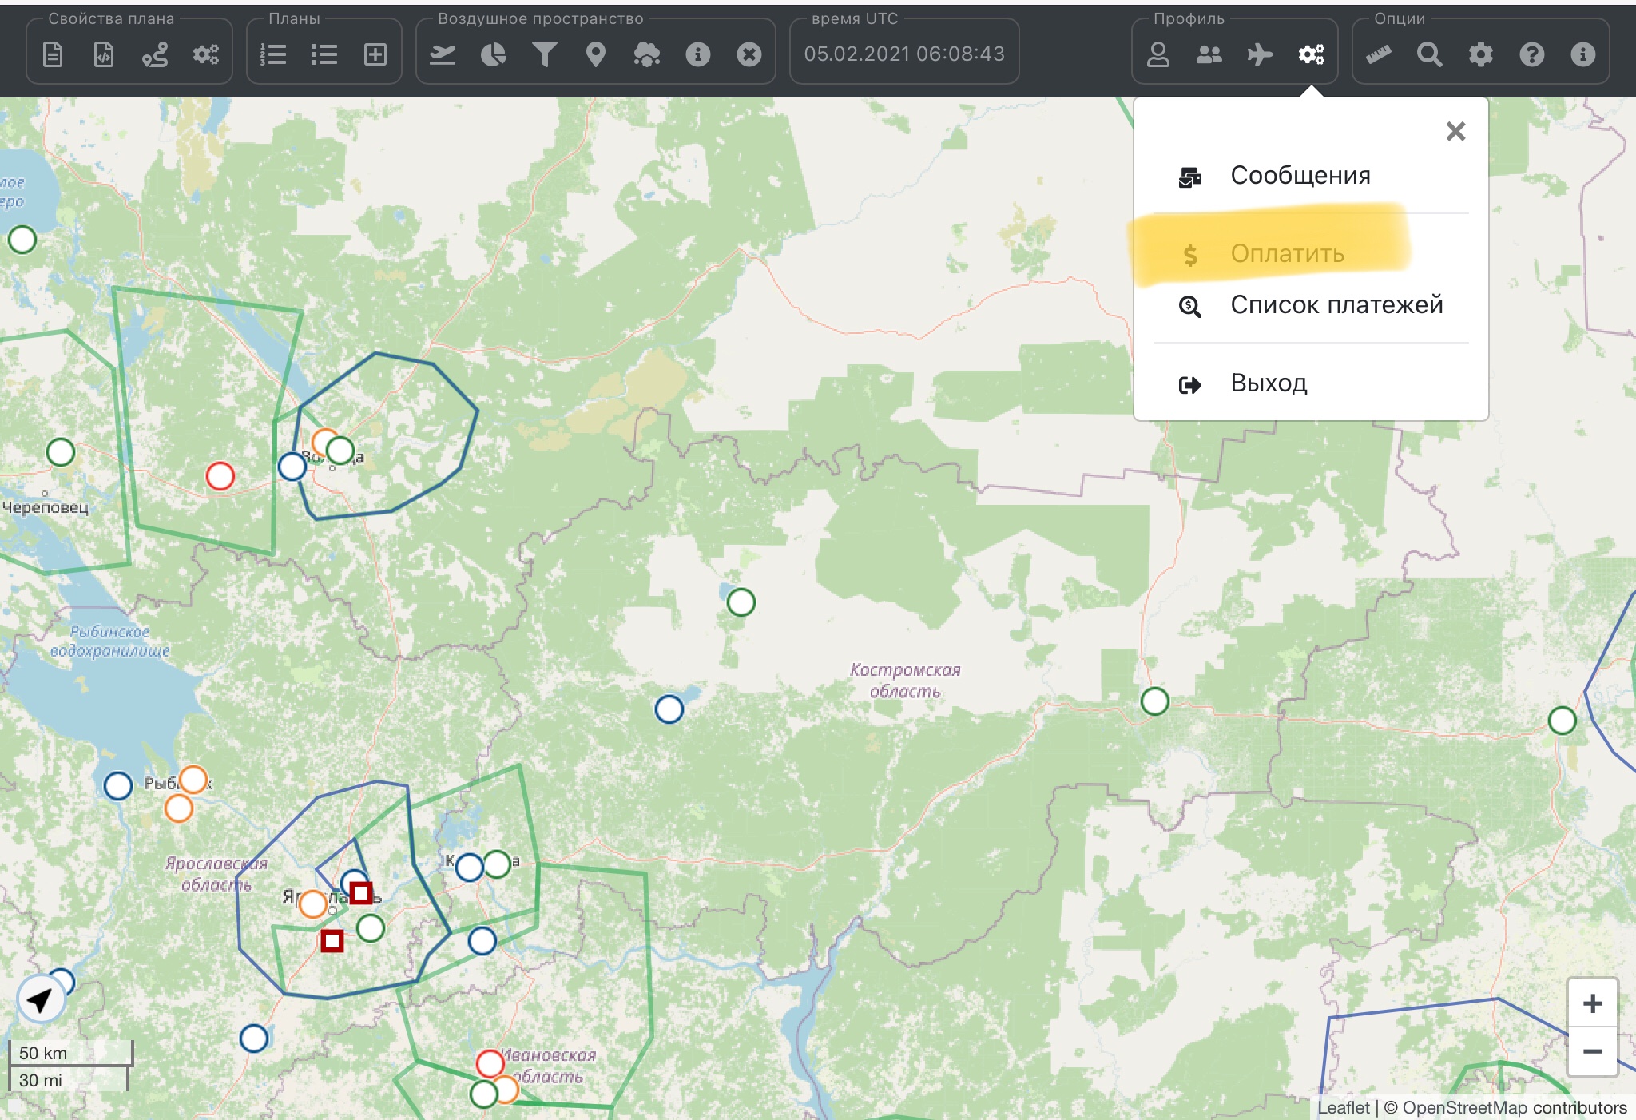Click the location pin marker icon
The image size is (1636, 1120).
595,54
